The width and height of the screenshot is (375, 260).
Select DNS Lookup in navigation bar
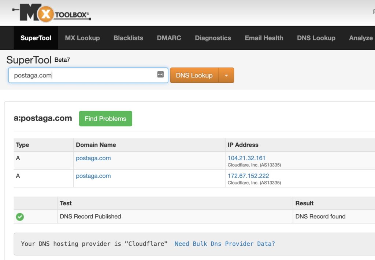pos(316,38)
